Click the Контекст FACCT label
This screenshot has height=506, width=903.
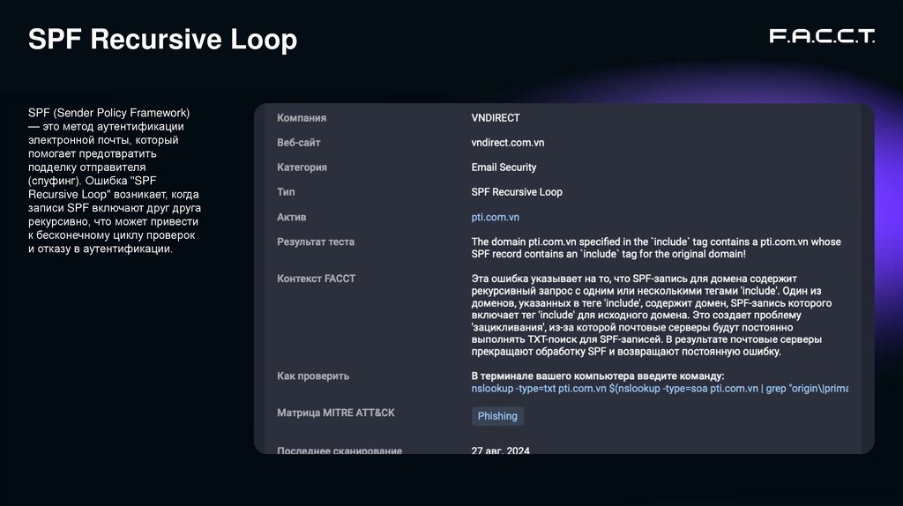pyautogui.click(x=316, y=279)
